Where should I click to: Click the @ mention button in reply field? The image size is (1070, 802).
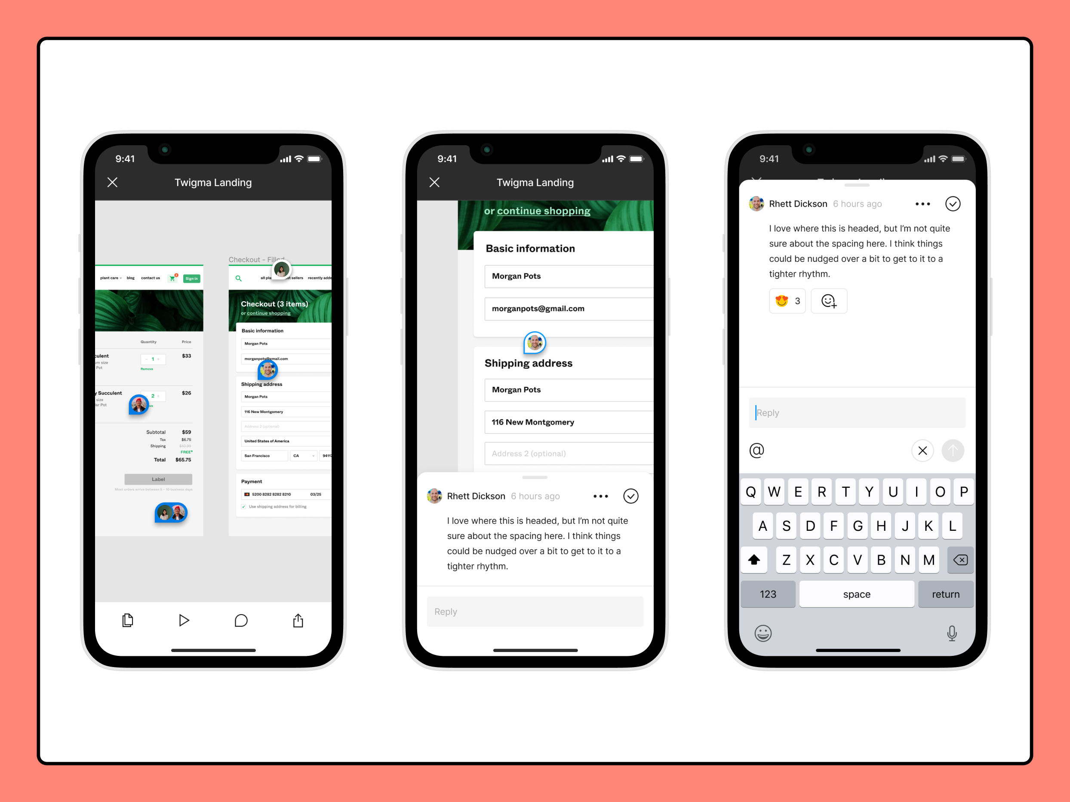tap(757, 450)
